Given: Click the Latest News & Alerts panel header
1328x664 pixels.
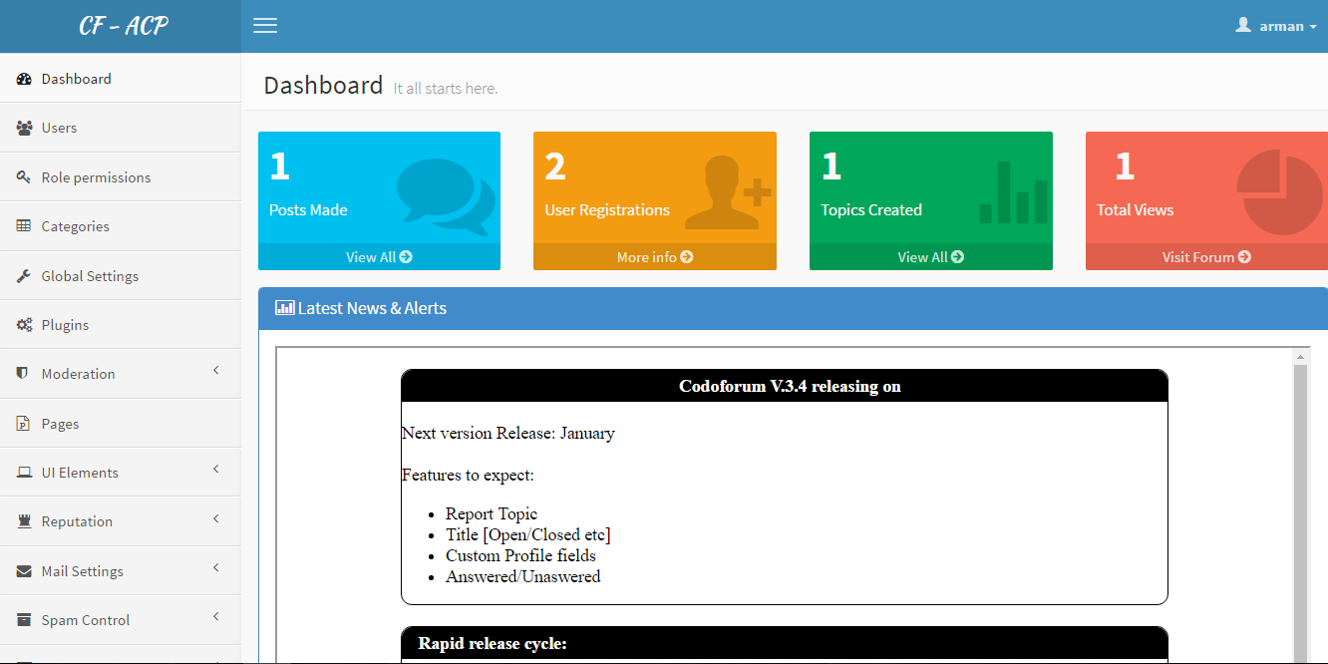Looking at the screenshot, I should [793, 309].
